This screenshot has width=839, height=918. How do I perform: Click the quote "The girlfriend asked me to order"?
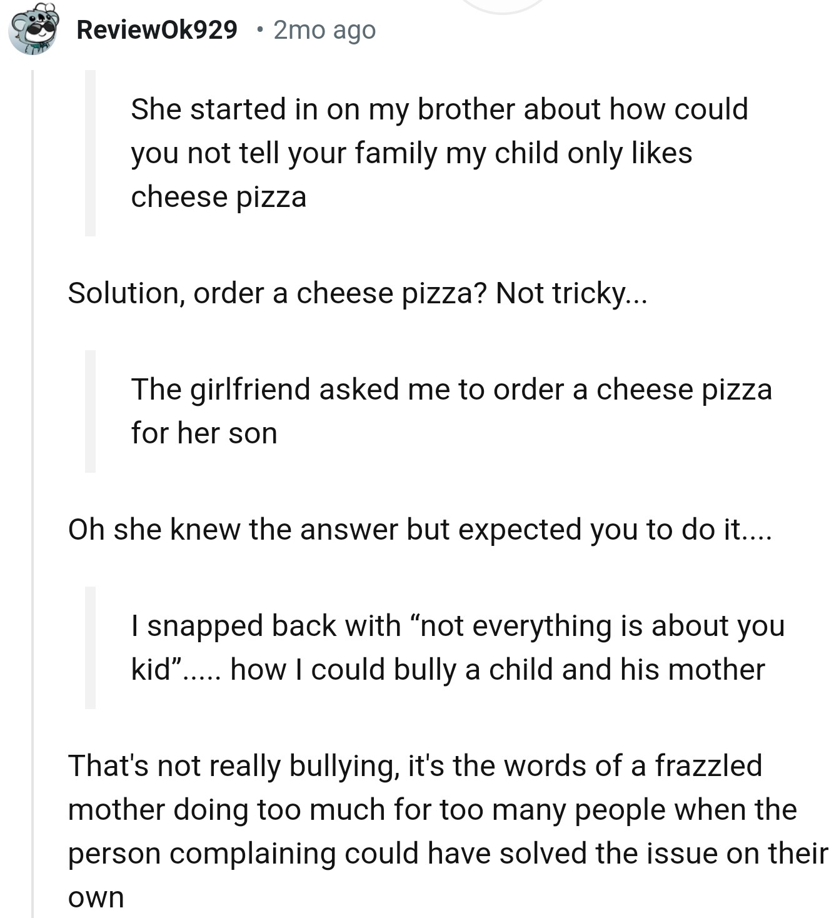click(x=451, y=389)
